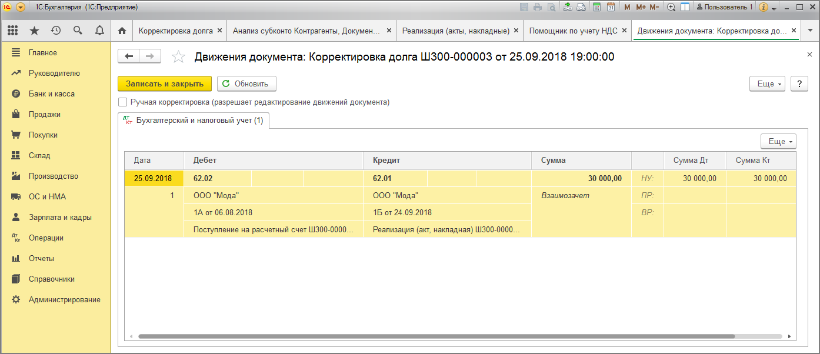Click the Print printer icon

click(x=538, y=7)
